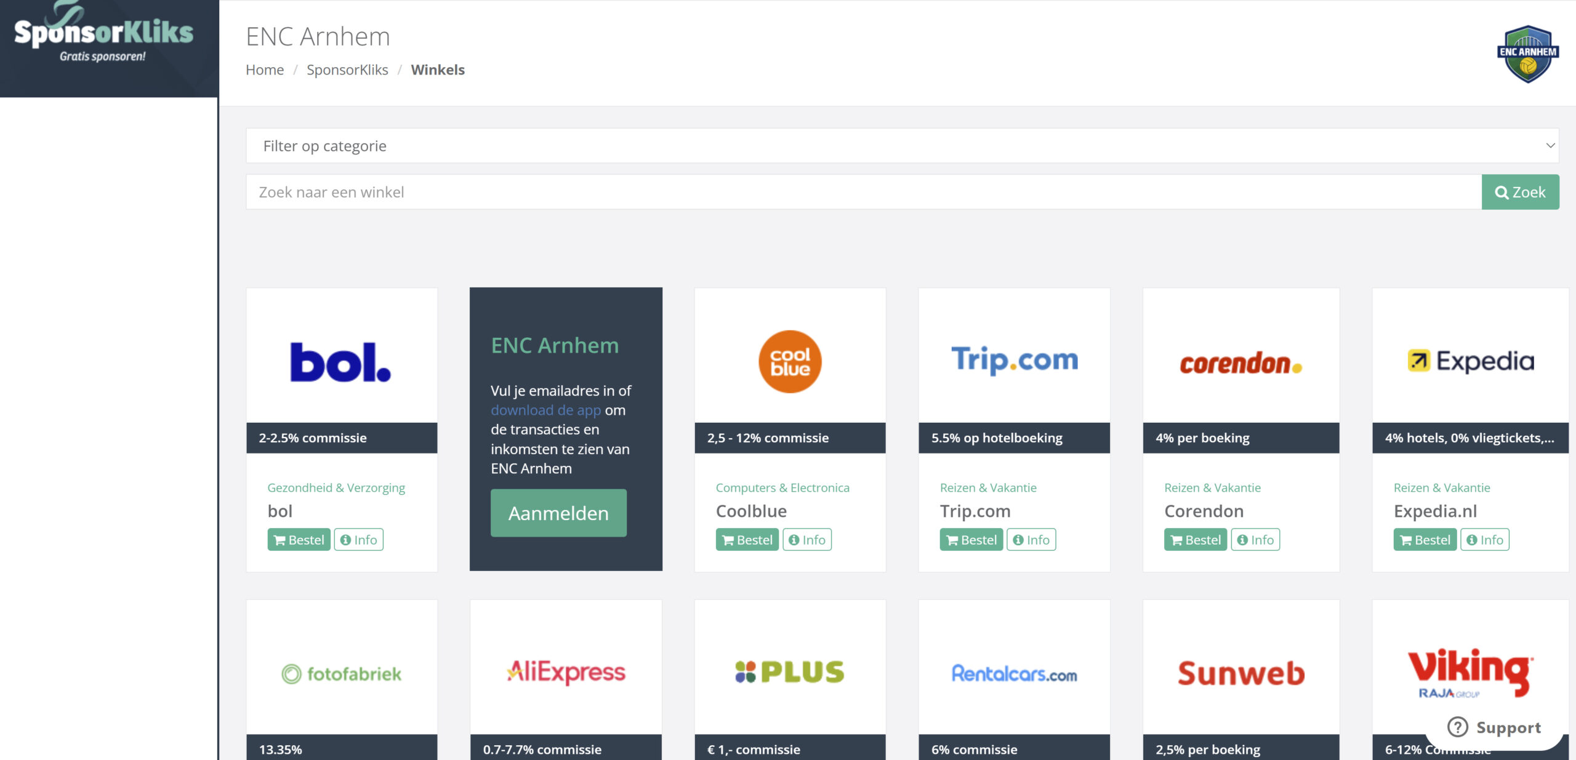
Task: Click the ENC Arnhem club crest
Action: pyautogui.click(x=1527, y=54)
